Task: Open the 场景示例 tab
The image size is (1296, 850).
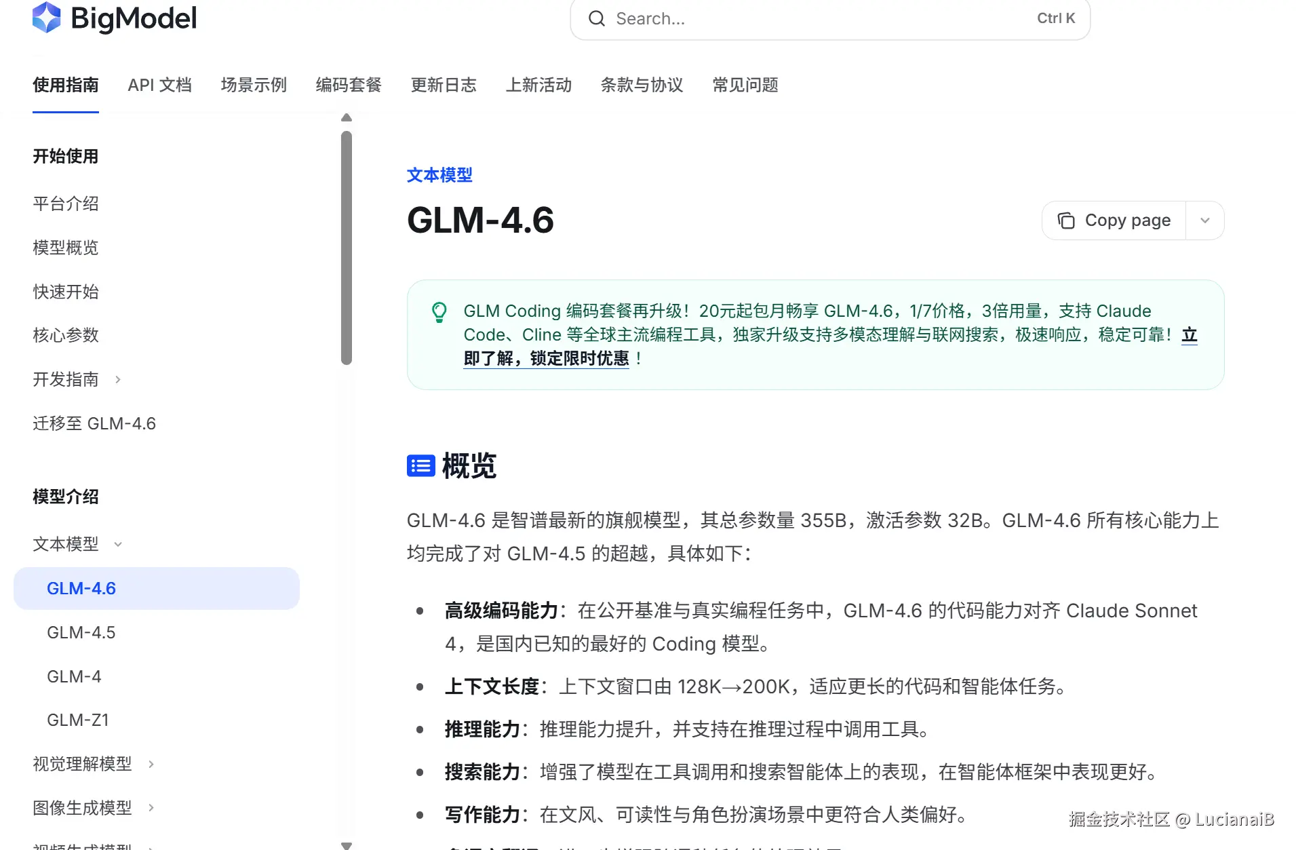Action: pos(254,85)
